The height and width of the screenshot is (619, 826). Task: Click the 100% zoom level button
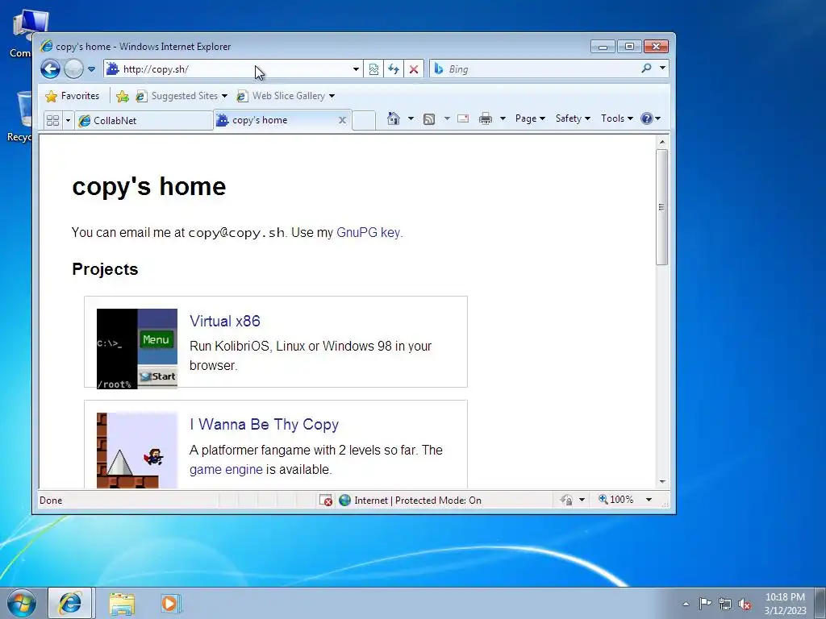pyautogui.click(x=615, y=500)
